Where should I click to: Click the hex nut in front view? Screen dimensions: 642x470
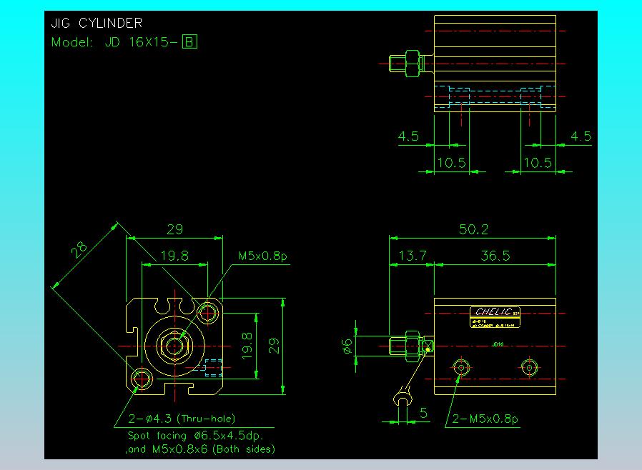coord(175,346)
